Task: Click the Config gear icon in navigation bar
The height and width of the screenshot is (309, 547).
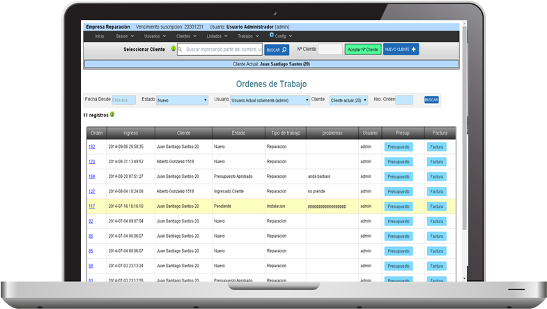Action: 272,35
